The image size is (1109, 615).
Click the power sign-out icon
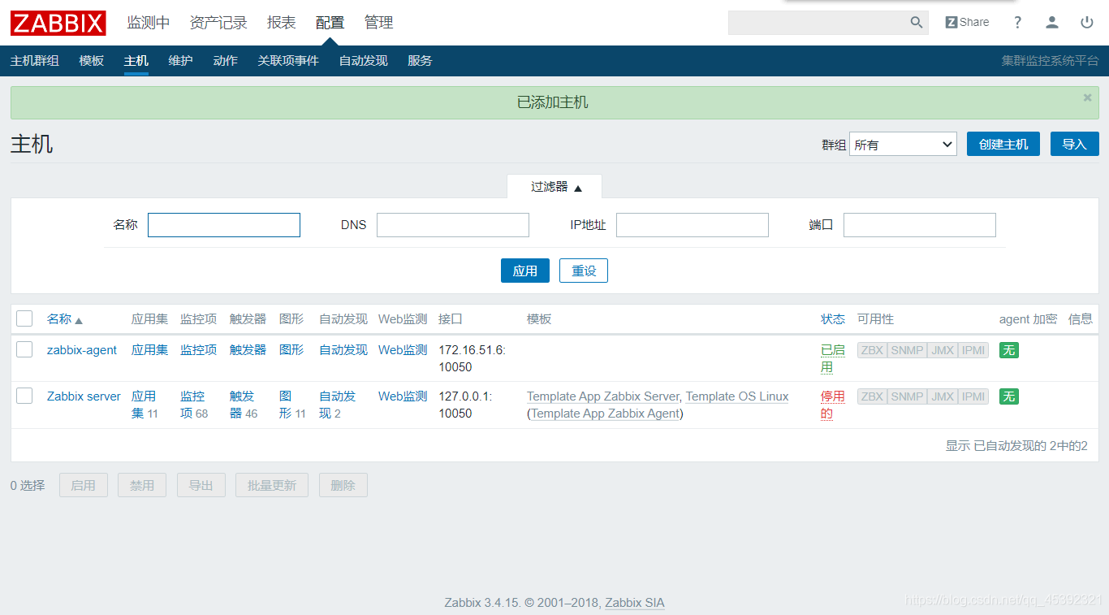pyautogui.click(x=1087, y=23)
